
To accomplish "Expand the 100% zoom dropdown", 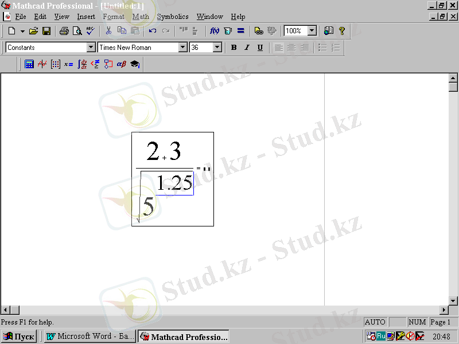I will click(x=312, y=31).
